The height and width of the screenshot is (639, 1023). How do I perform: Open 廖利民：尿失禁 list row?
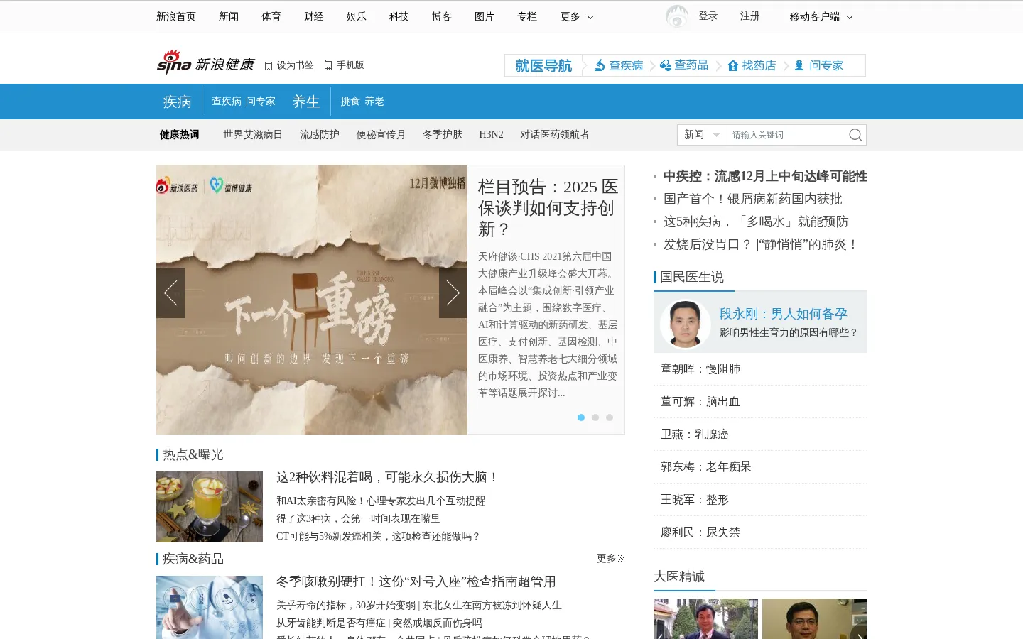coord(760,532)
